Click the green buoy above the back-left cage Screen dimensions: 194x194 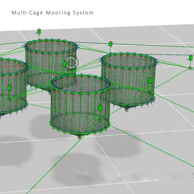click(39, 32)
